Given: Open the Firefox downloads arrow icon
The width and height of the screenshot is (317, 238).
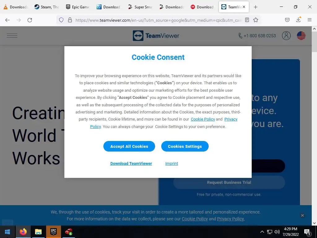Looking at the screenshot, I should tap(298, 20).
